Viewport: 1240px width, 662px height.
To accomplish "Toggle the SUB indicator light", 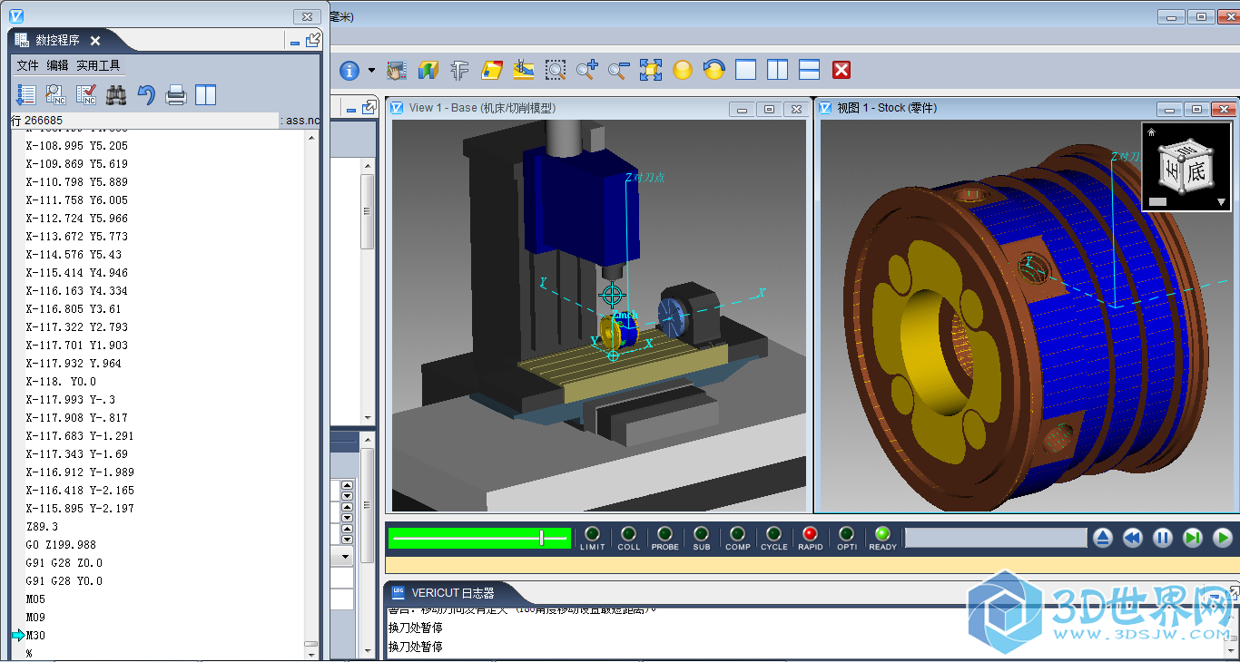I will (701, 534).
